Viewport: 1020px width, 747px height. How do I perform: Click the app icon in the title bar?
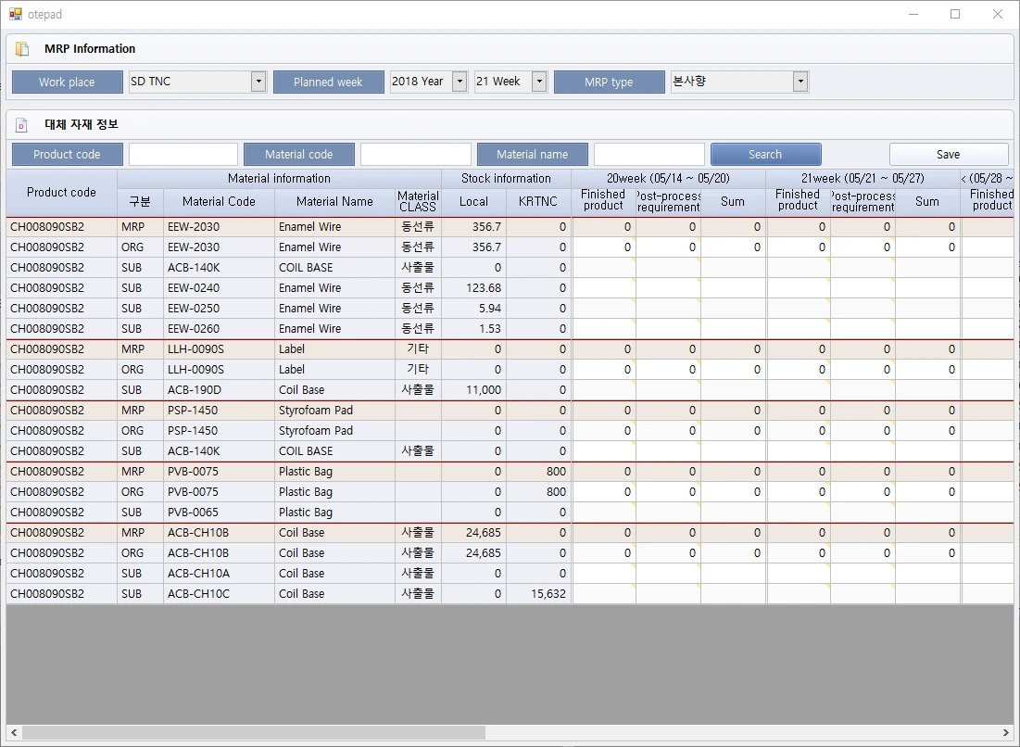[x=16, y=14]
